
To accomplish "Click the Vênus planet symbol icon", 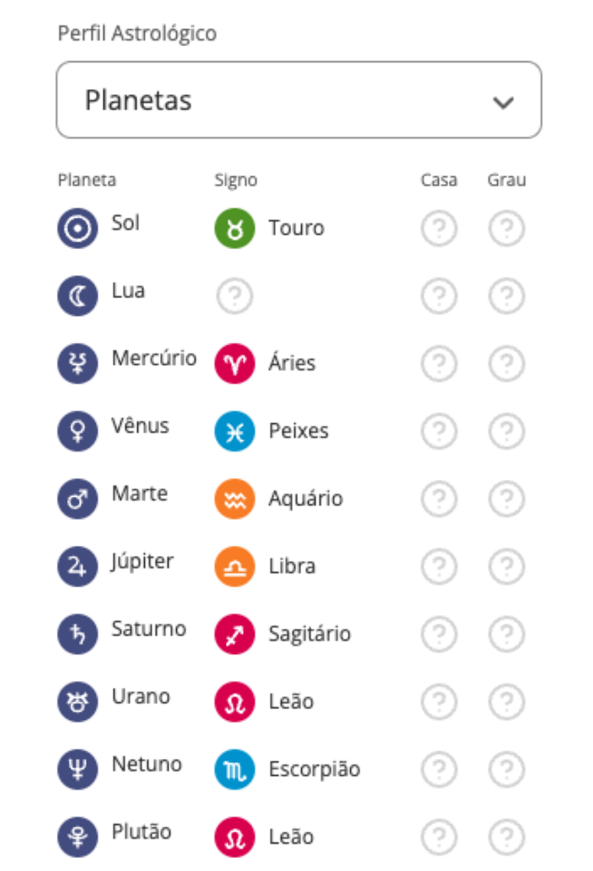I will pyautogui.click(x=77, y=431).
